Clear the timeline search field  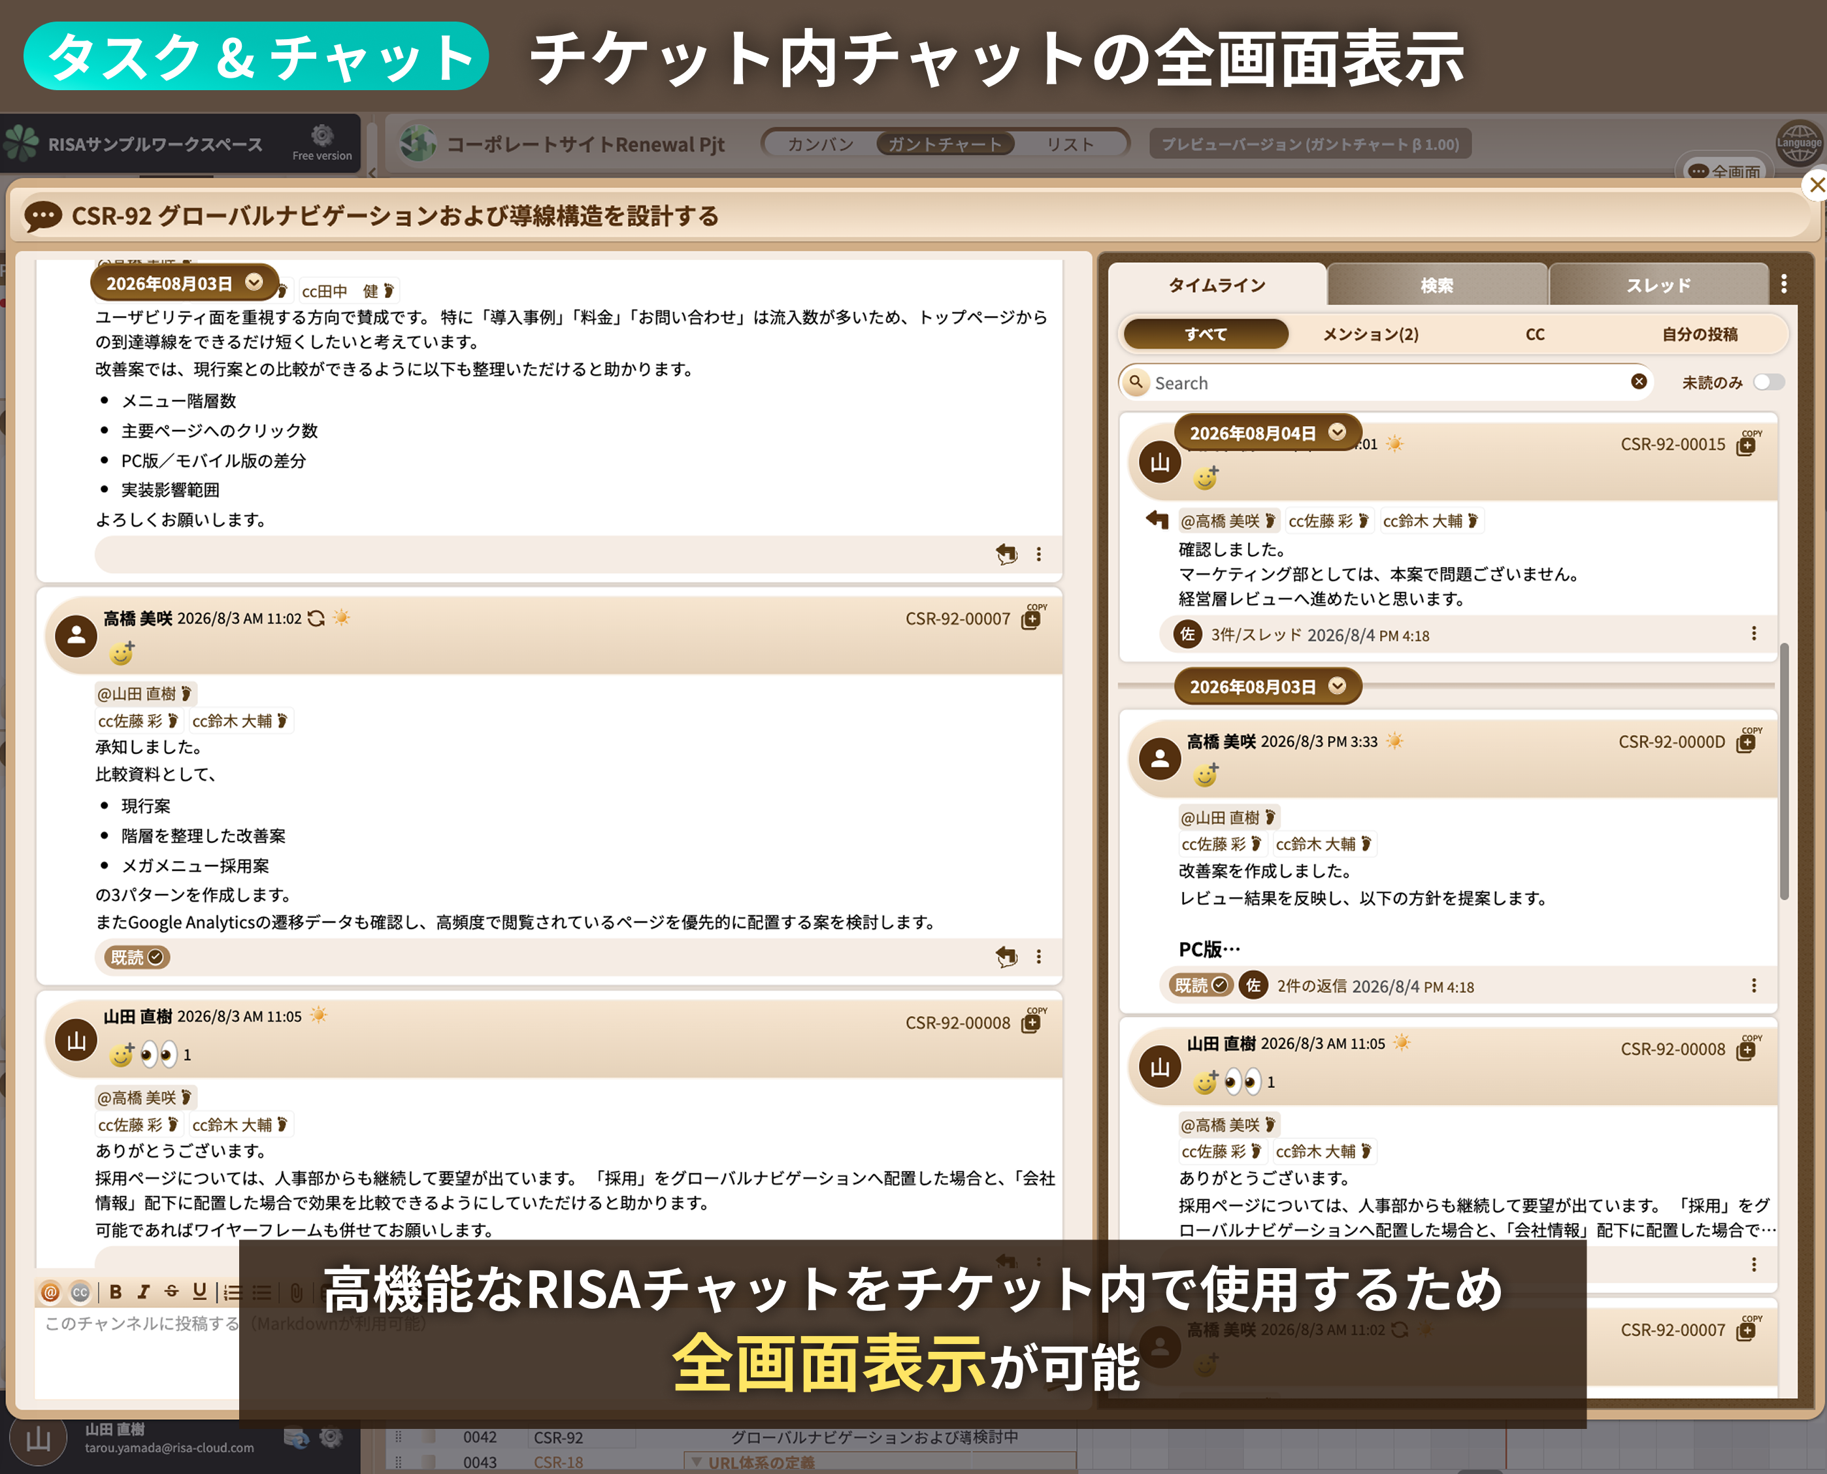[1639, 382]
